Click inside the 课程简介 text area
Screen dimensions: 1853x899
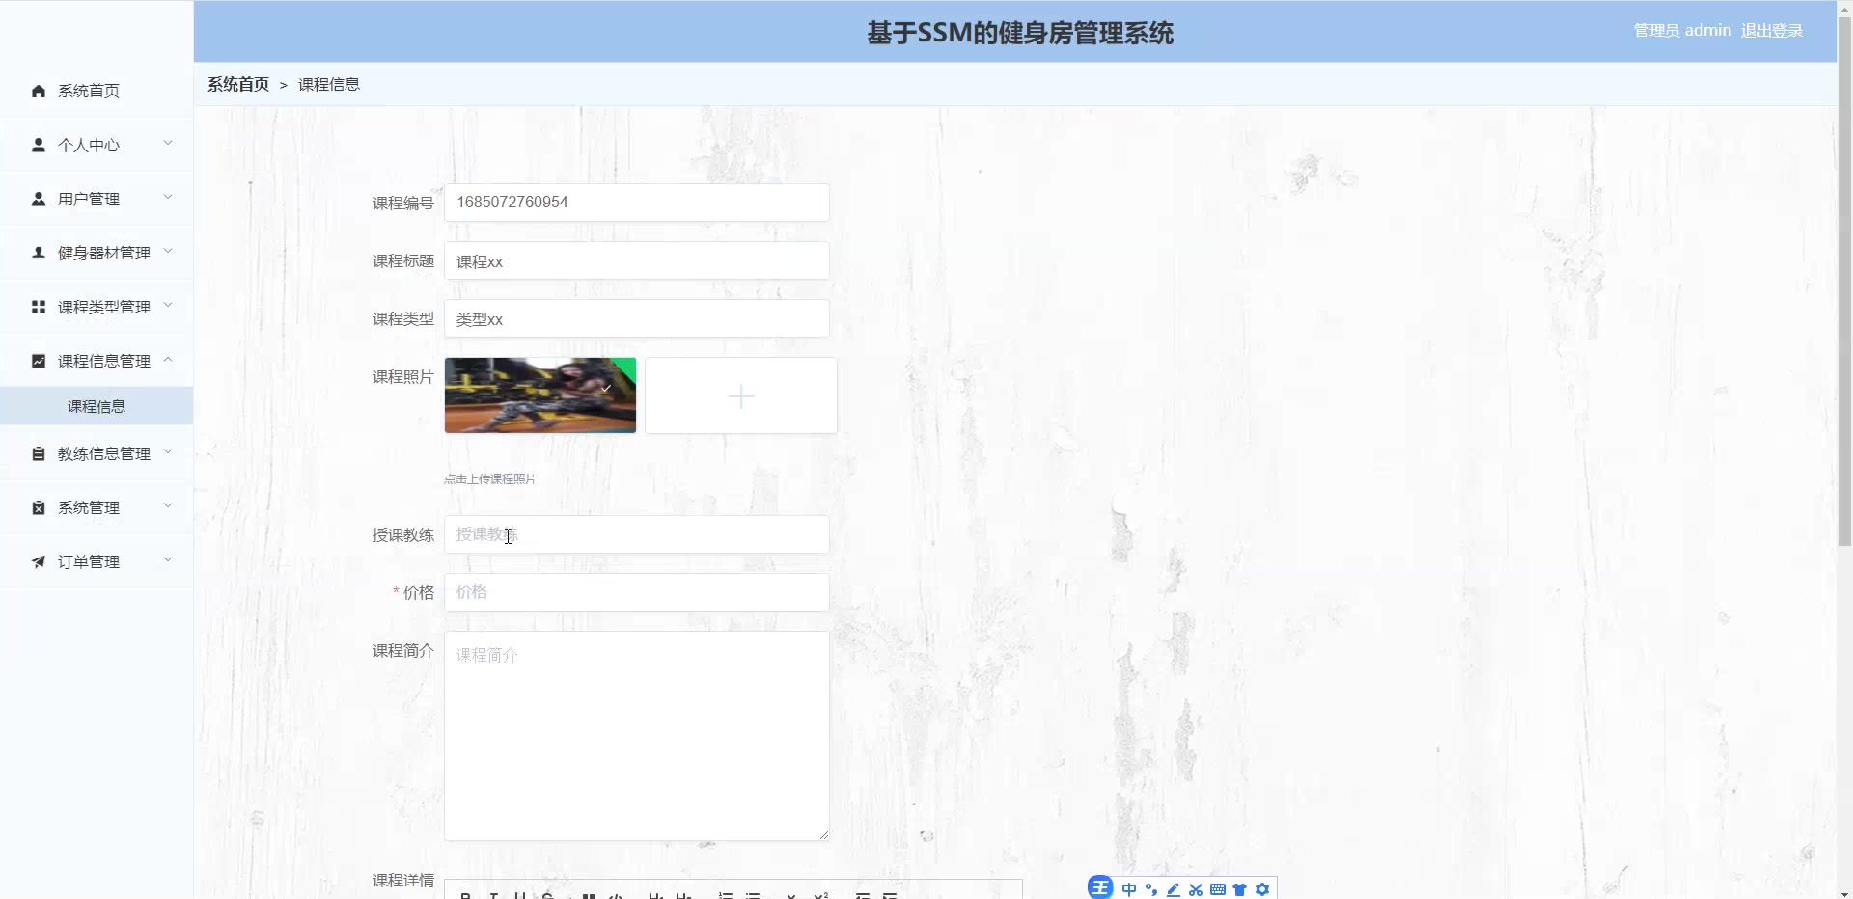637,736
